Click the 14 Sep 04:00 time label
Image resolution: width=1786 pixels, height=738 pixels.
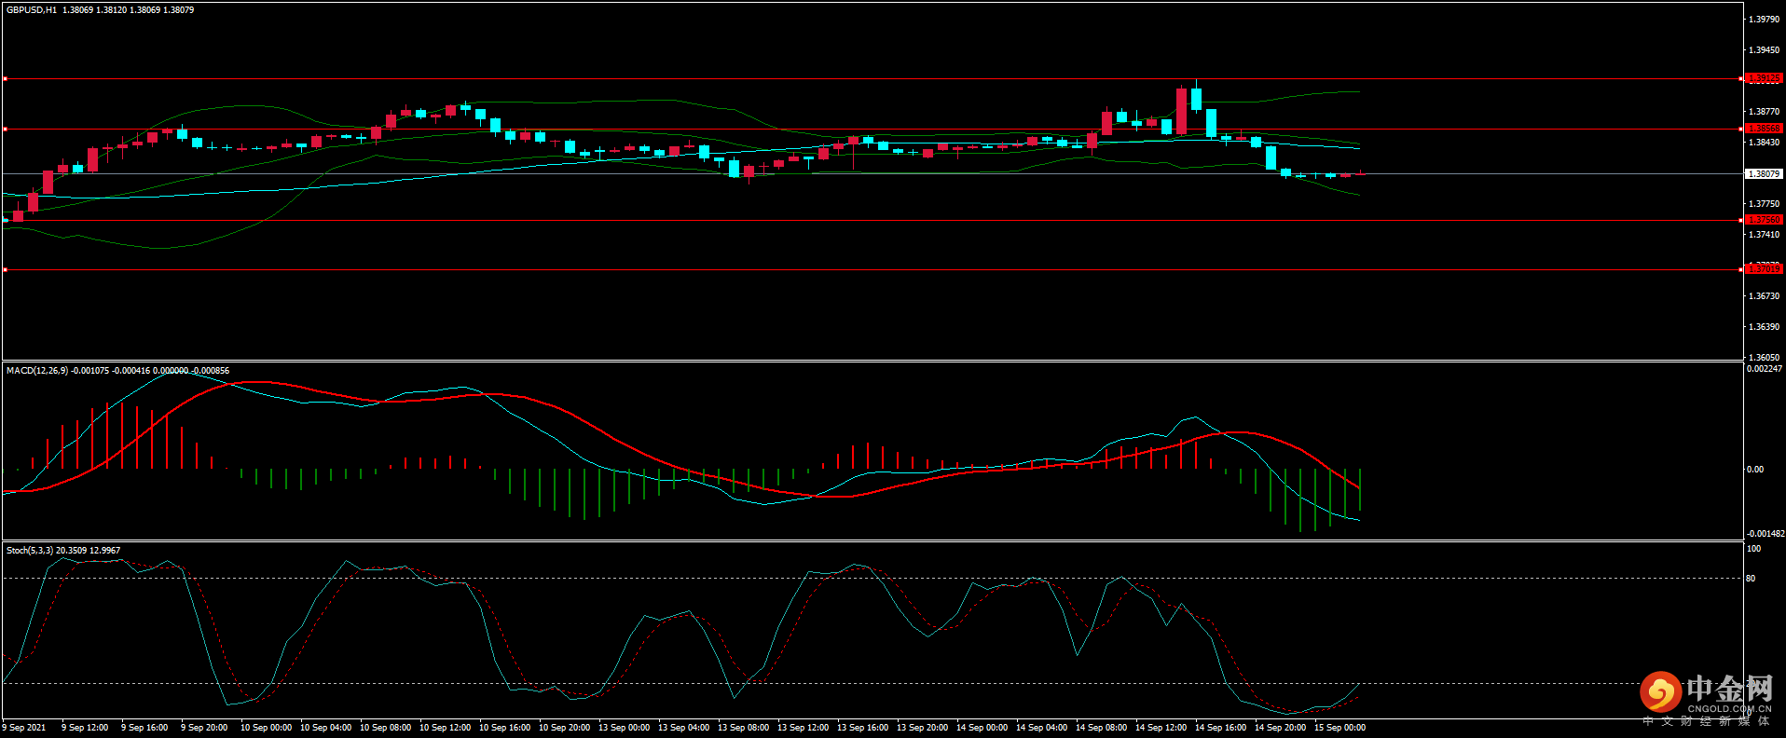tap(1041, 728)
